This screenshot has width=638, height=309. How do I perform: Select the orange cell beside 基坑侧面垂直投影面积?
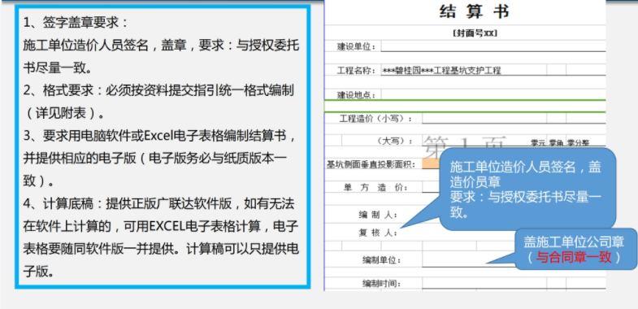coord(431,164)
